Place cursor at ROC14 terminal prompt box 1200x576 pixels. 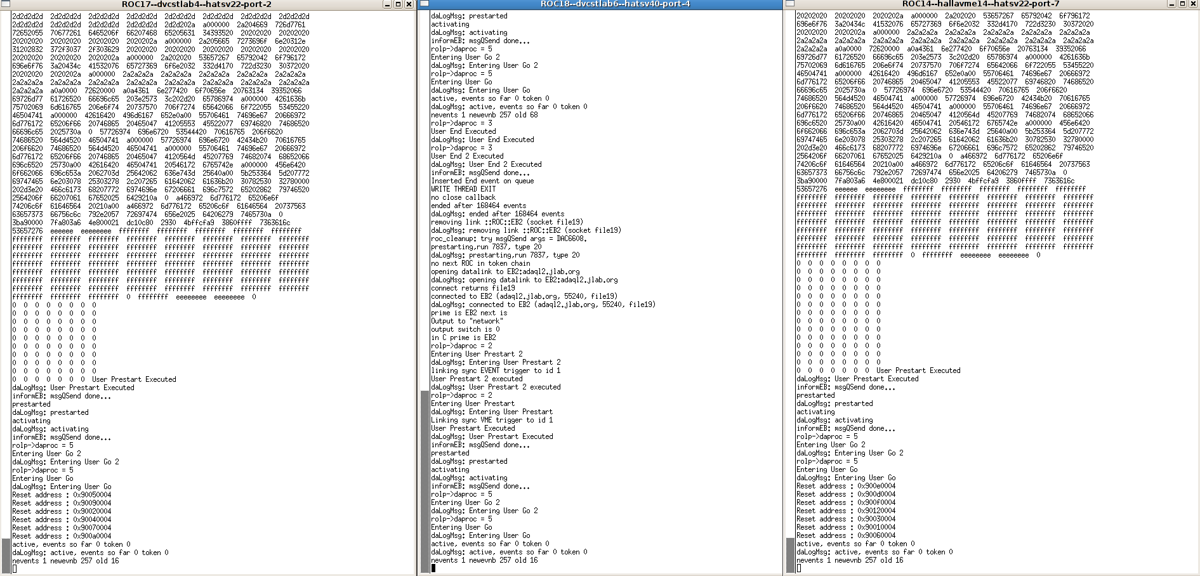click(799, 568)
